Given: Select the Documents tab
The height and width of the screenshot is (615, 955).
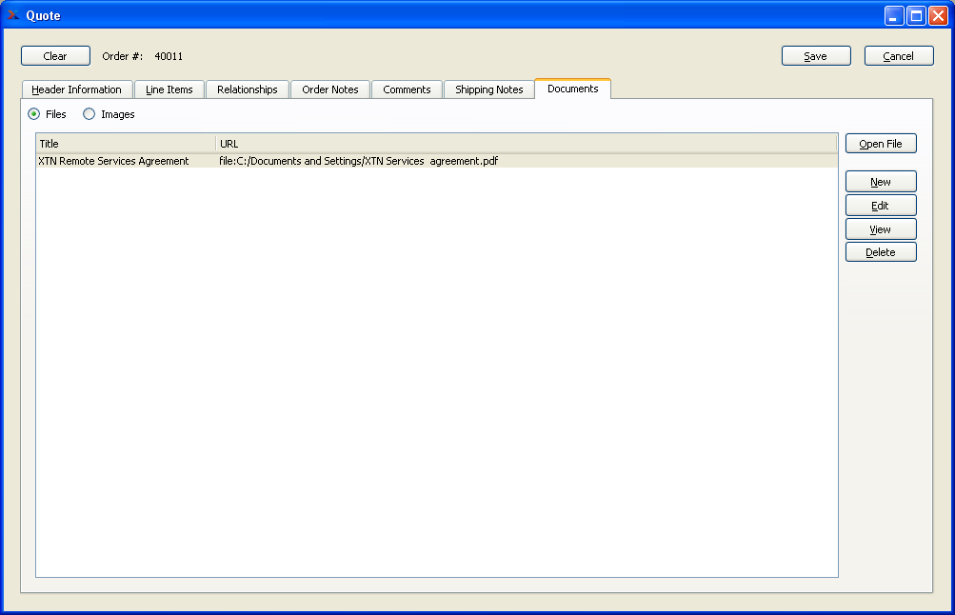Looking at the screenshot, I should click(x=572, y=89).
